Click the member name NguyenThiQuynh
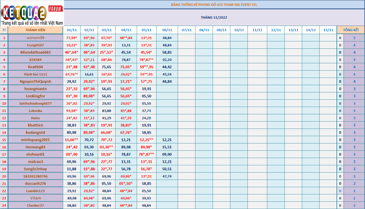The image size is (365, 209). click(x=35, y=82)
